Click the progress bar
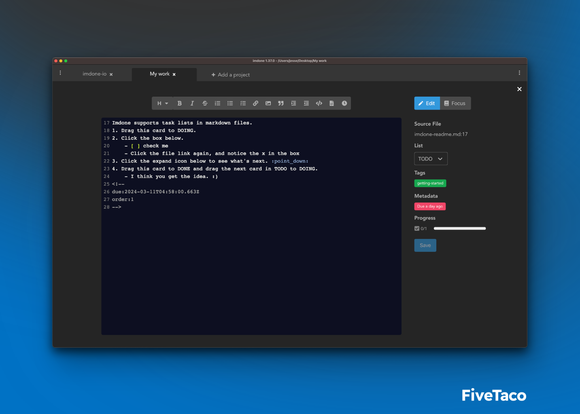The height and width of the screenshot is (414, 580). tap(460, 228)
